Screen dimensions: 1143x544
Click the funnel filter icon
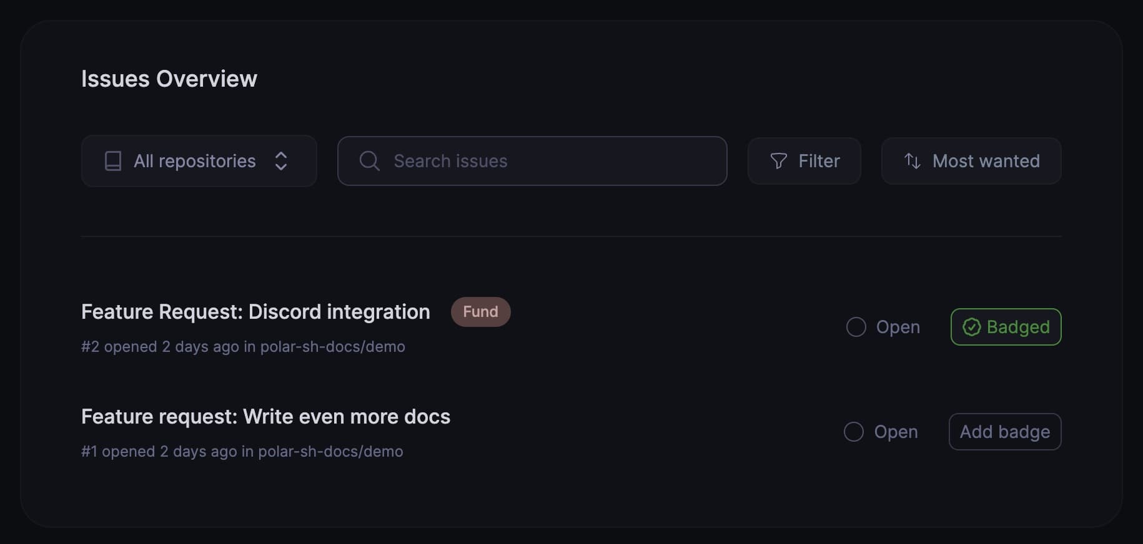point(778,161)
